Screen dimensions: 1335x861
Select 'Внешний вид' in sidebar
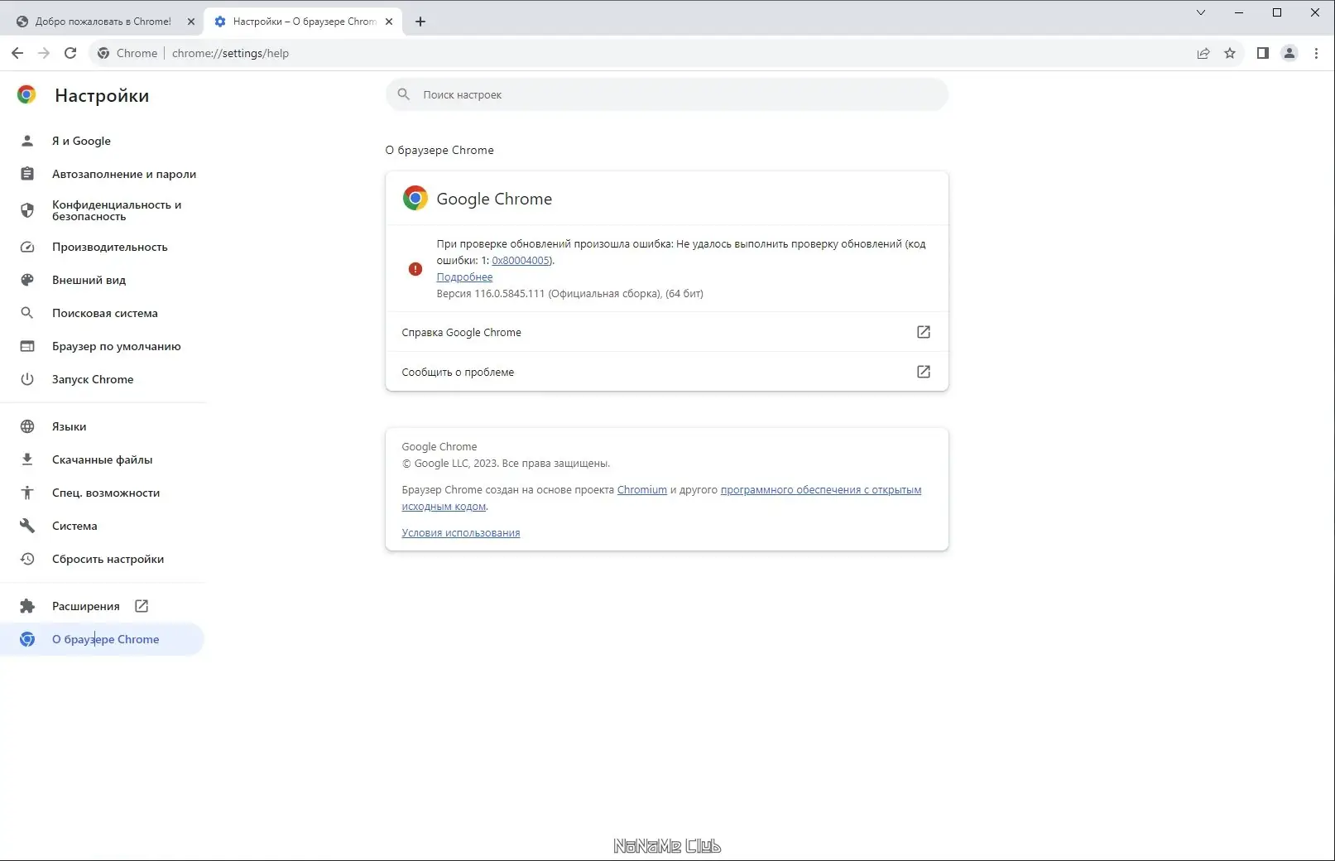pyautogui.click(x=102, y=280)
